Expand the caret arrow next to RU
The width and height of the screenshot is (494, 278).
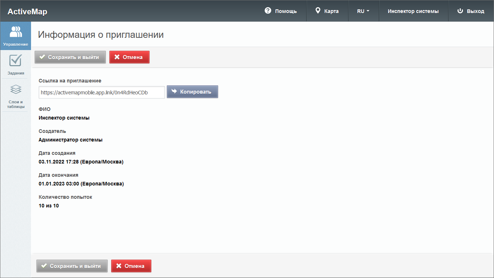pos(368,11)
